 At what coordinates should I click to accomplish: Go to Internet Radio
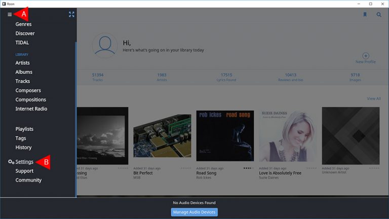coord(31,109)
